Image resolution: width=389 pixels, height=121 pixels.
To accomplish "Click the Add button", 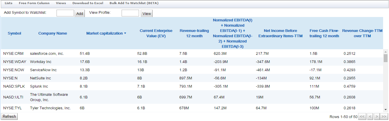I will point(80,13).
